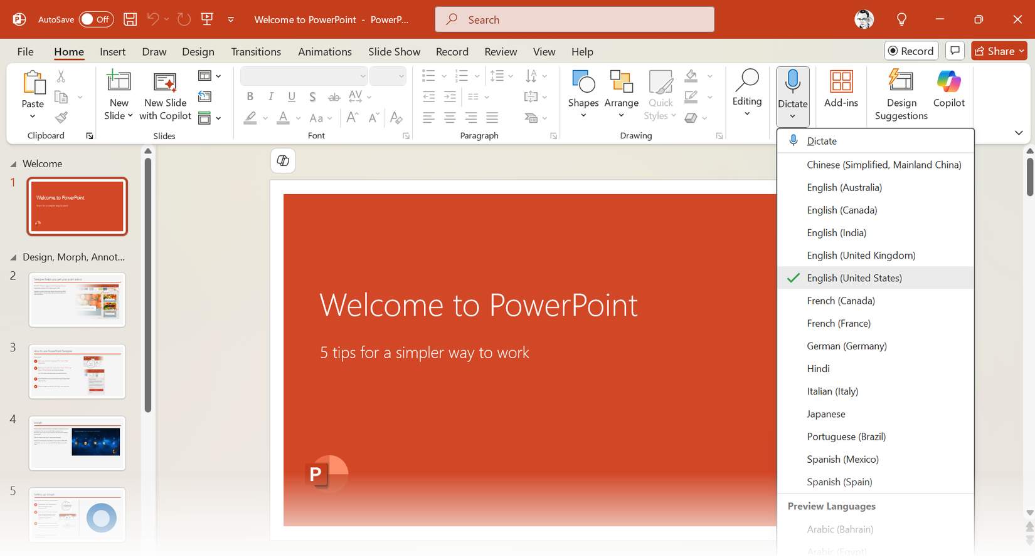This screenshot has height=558, width=1035.
Task: Click the Cut scissors icon
Action: tap(61, 76)
